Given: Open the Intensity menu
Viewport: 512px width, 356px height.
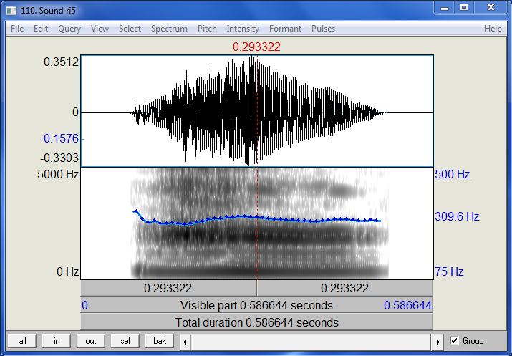Looking at the screenshot, I should click(243, 29).
